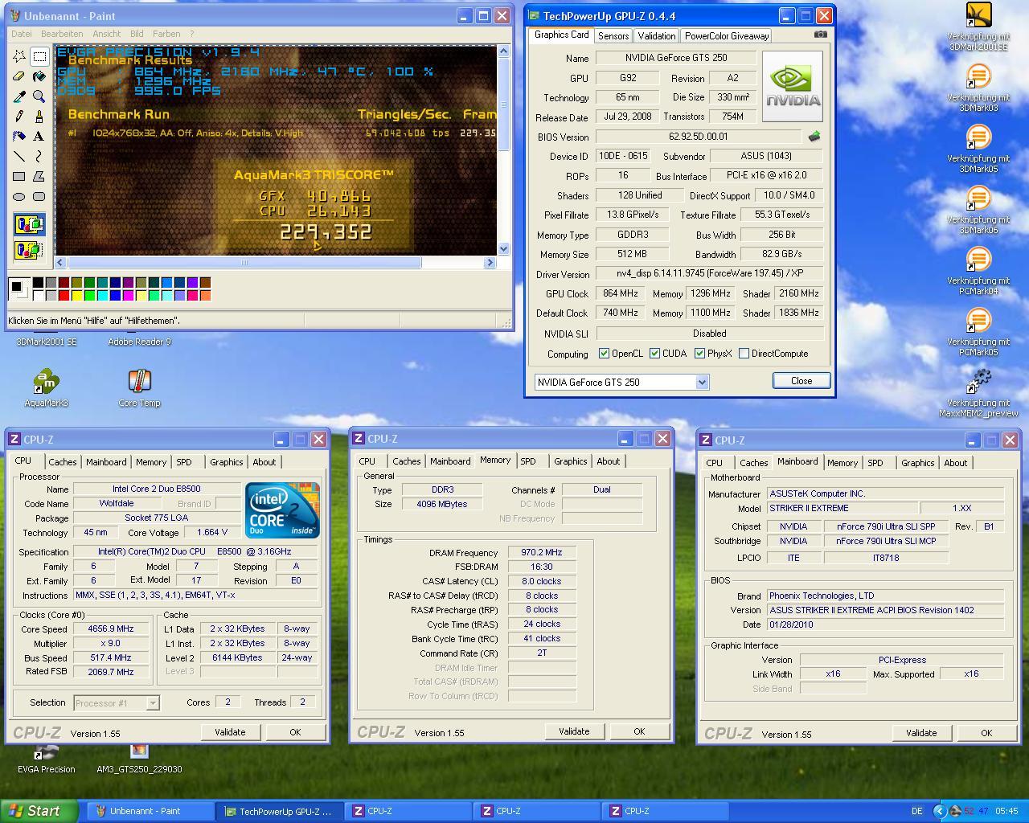
Task: Open the AM3_GTS250_229030 file icon
Action: [139, 759]
